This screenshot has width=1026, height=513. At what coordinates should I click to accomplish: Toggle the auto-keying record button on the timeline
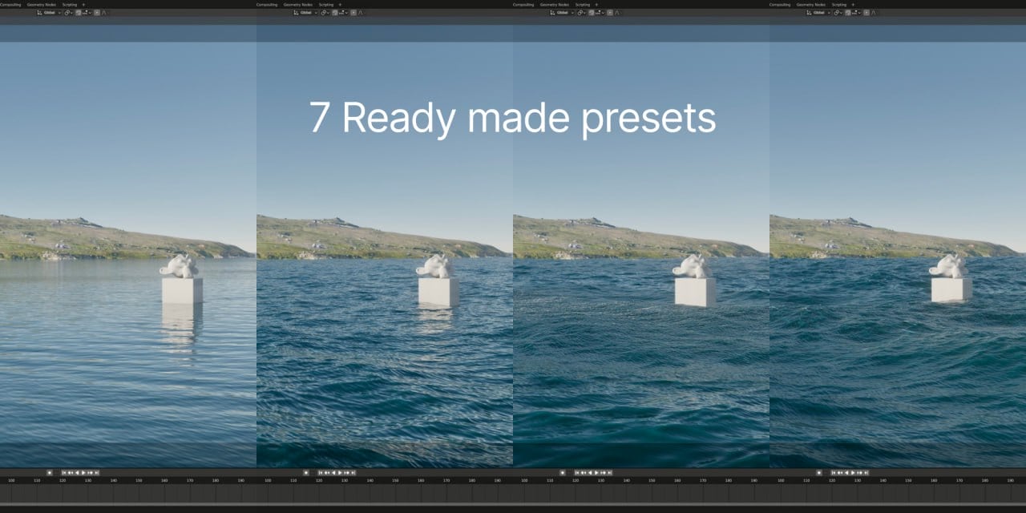(50, 472)
